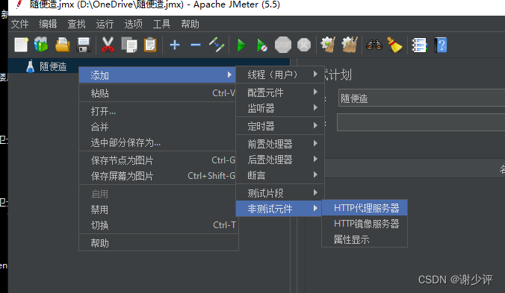
Task: Select 添加 in the context menu
Action: pos(158,75)
